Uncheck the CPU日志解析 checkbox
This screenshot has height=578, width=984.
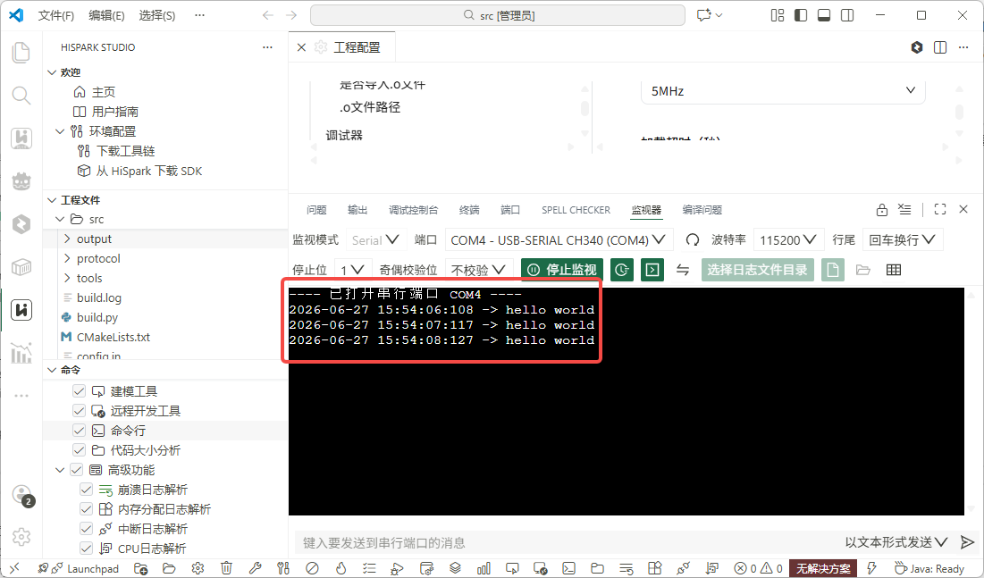(87, 548)
